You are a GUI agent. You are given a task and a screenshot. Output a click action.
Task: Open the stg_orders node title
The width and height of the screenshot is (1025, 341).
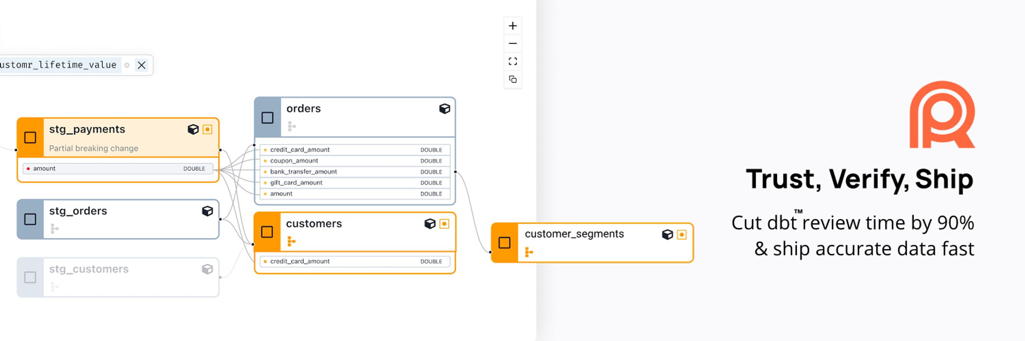coord(78,211)
